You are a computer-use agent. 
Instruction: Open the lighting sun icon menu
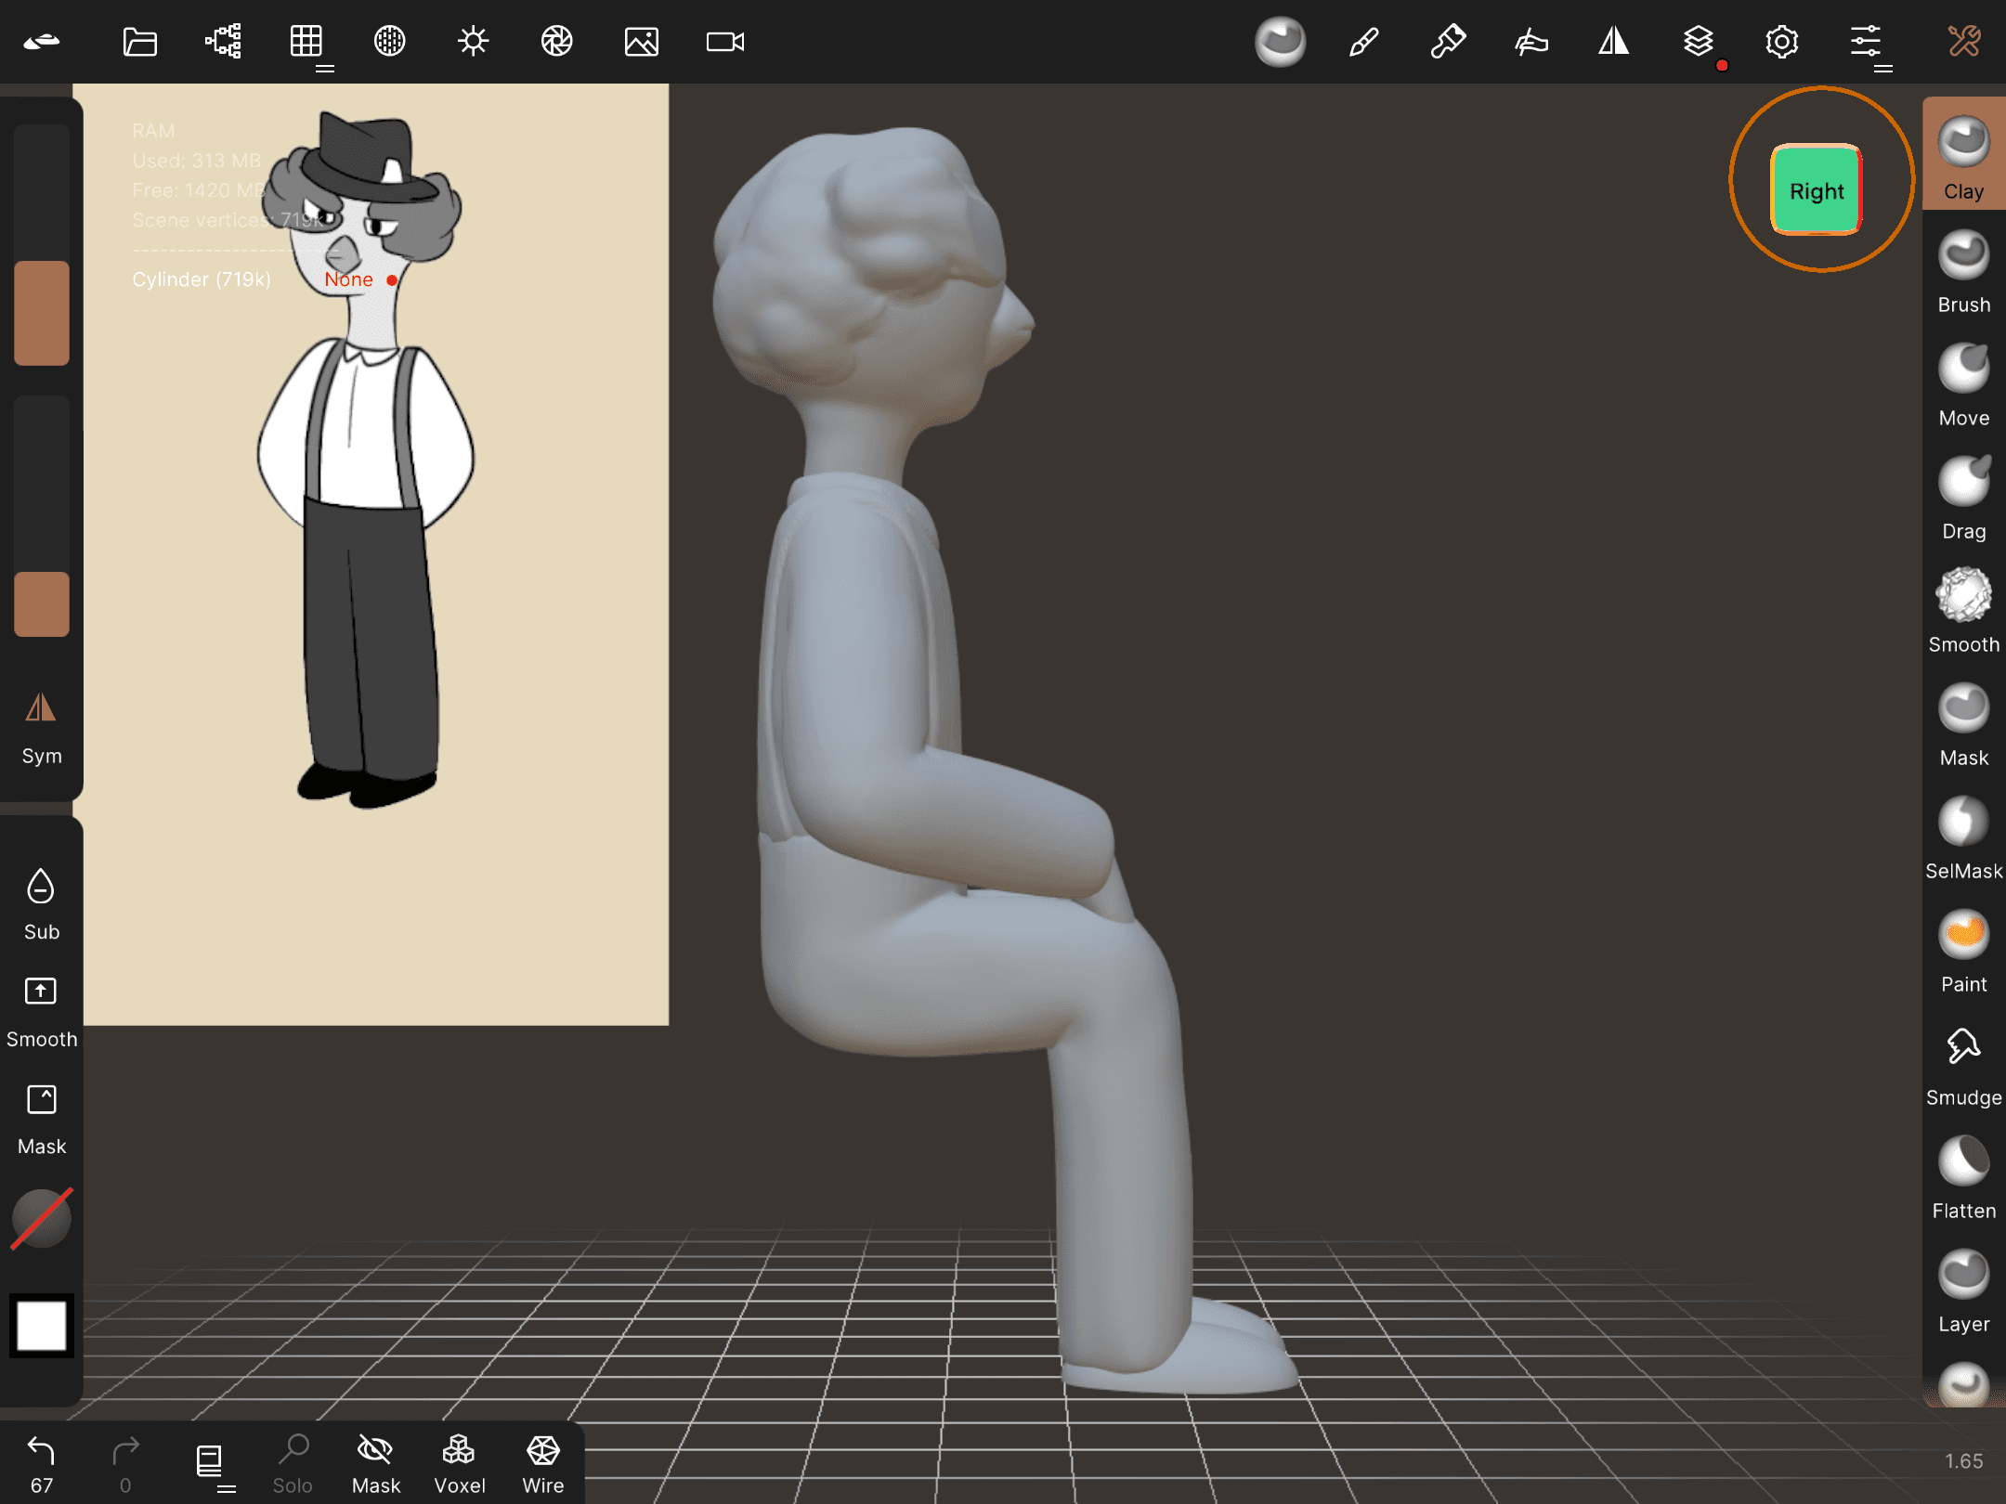(x=474, y=42)
